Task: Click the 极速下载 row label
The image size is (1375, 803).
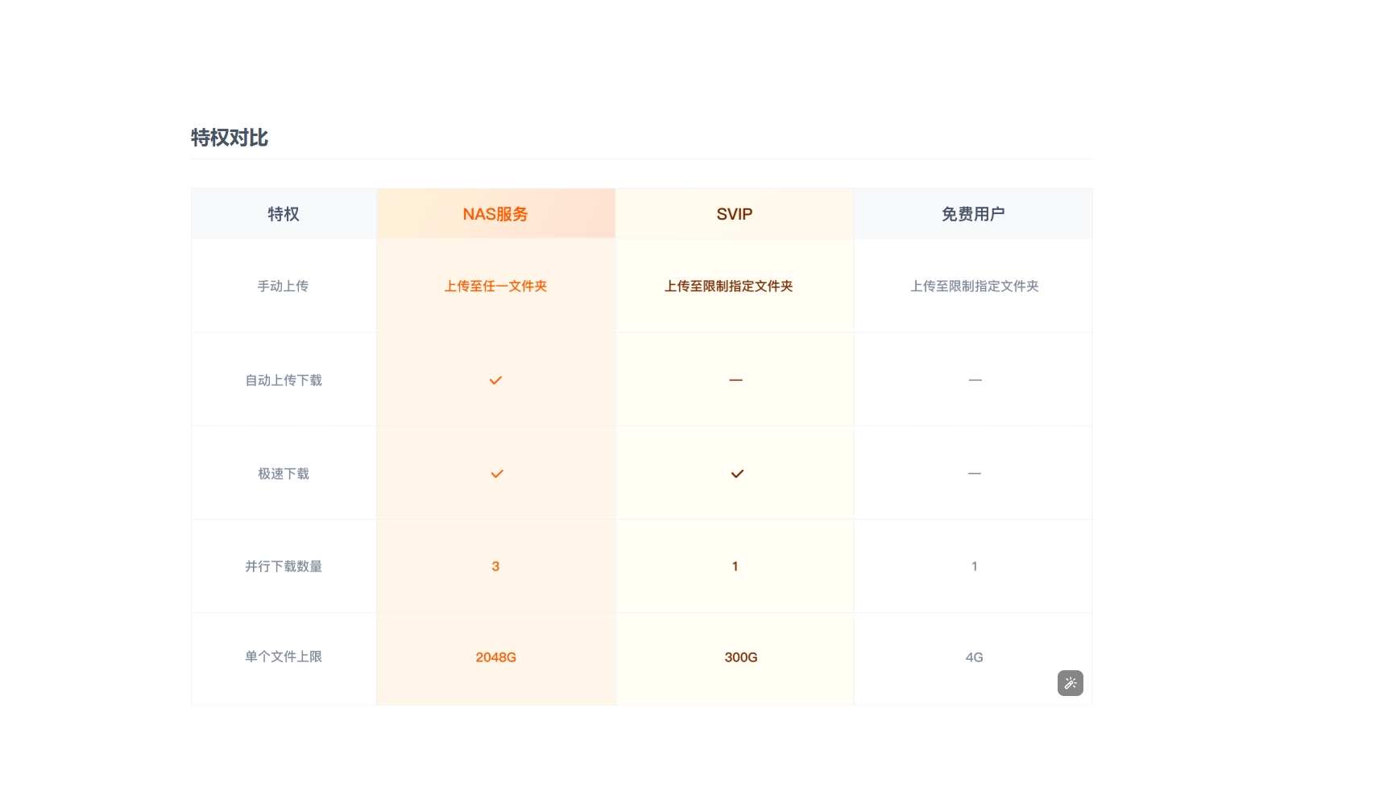Action: [x=284, y=474]
